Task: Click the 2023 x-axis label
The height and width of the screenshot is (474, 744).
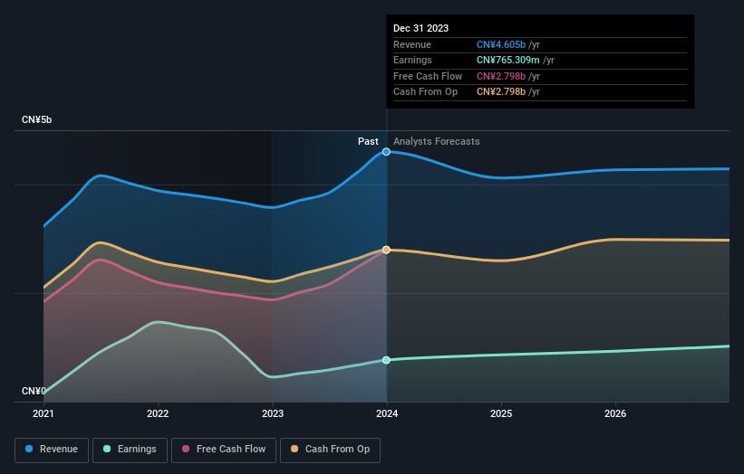Action: click(x=273, y=413)
